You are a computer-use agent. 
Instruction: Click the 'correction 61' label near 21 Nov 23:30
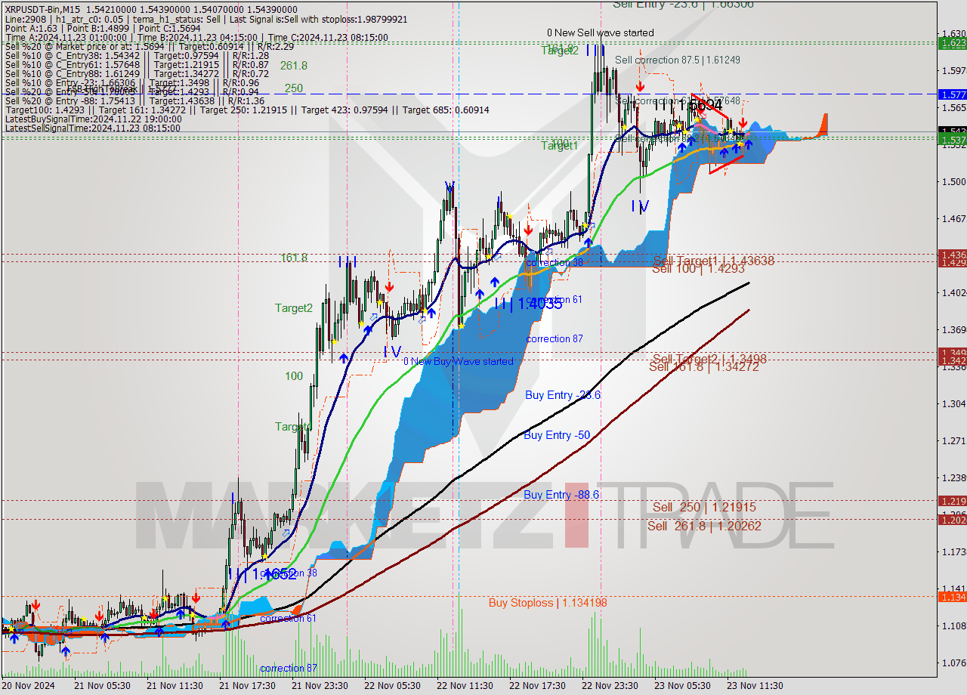(288, 618)
